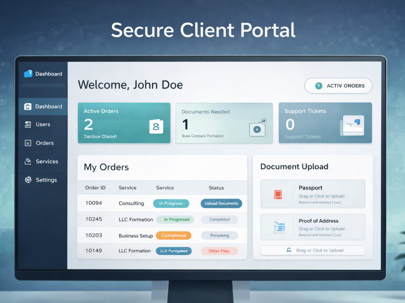Click the grey Completed badge for order 10245

coord(220,219)
